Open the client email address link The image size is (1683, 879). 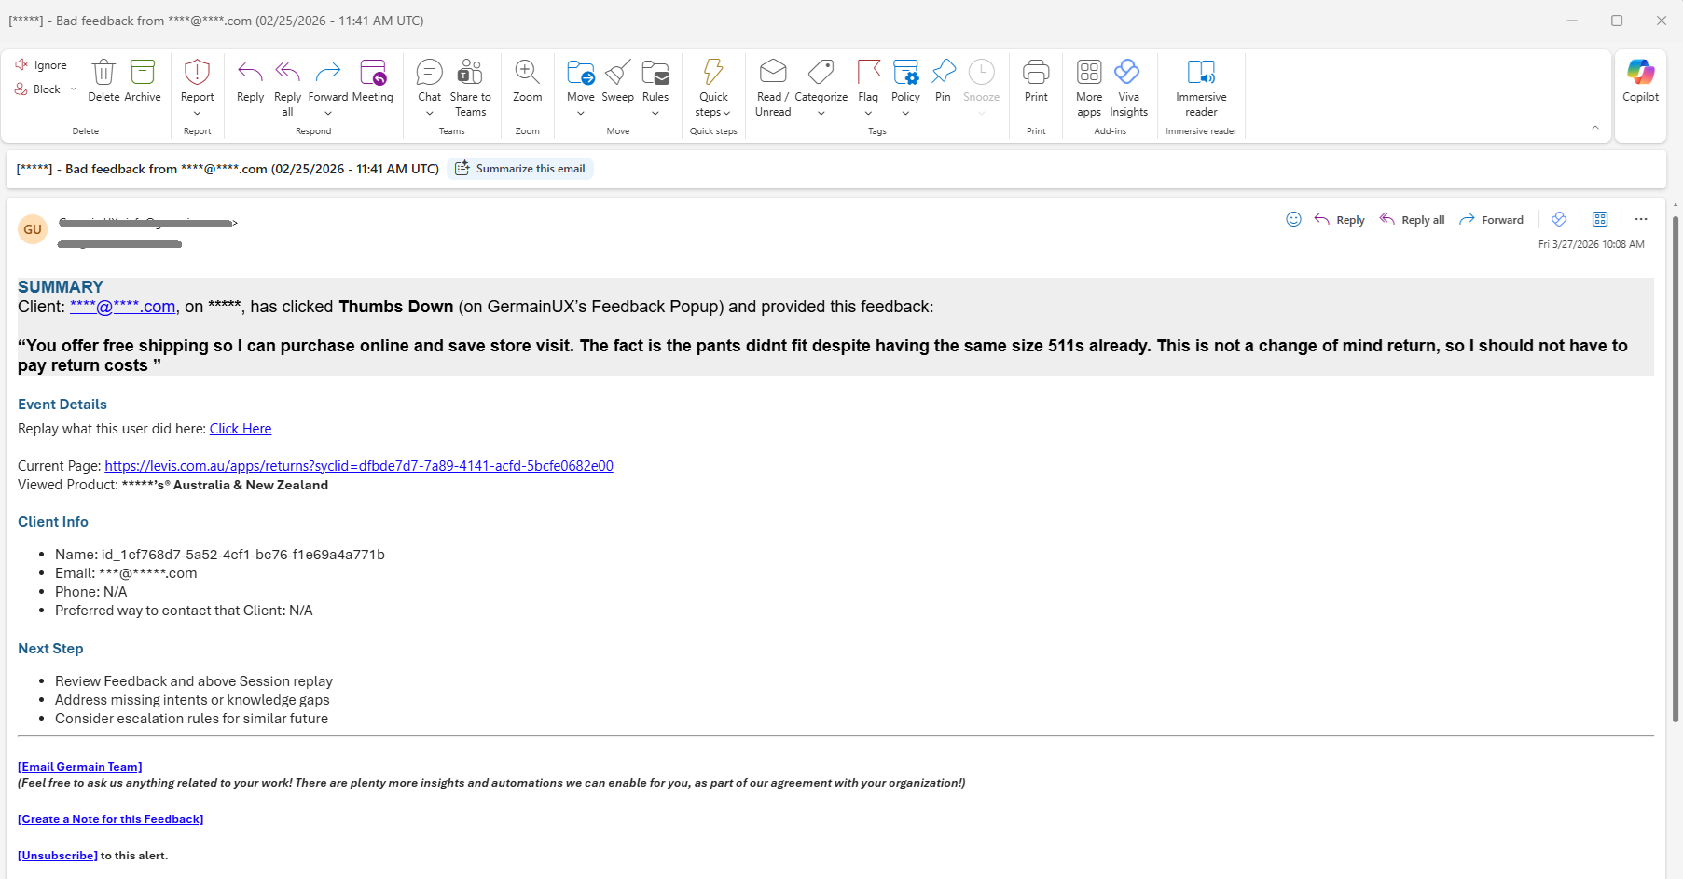pyautogui.click(x=123, y=307)
